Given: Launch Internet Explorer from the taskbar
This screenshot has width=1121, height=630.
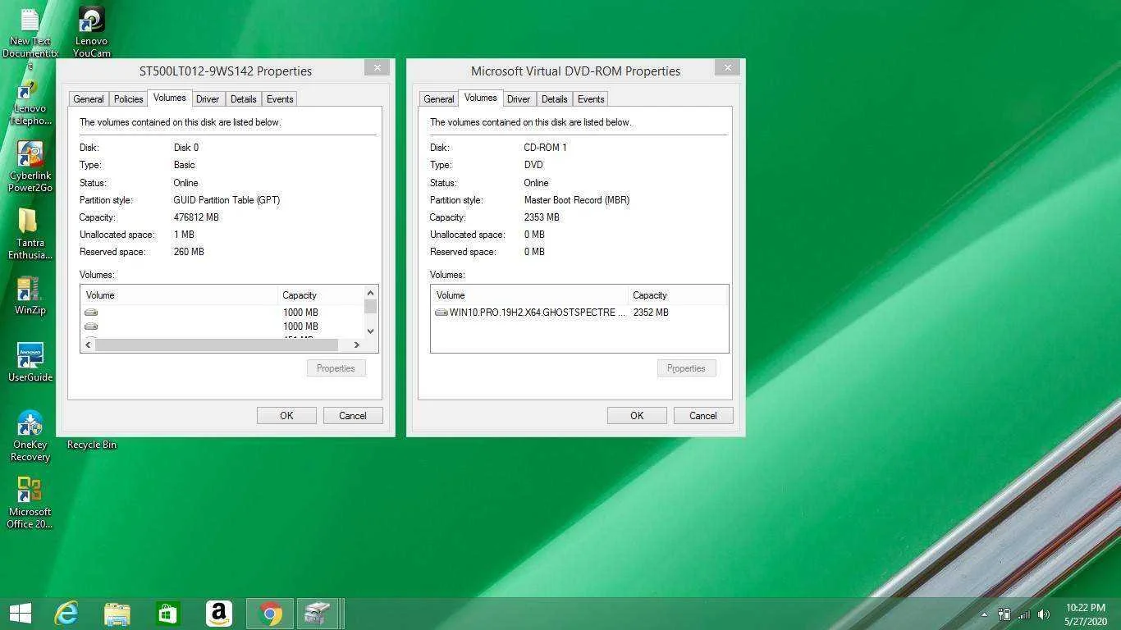Looking at the screenshot, I should (66, 614).
